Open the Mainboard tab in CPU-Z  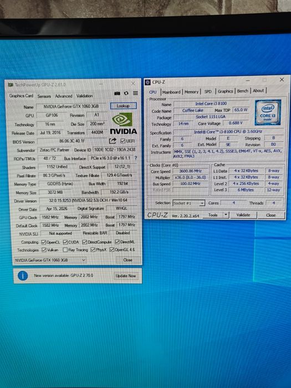171,92
